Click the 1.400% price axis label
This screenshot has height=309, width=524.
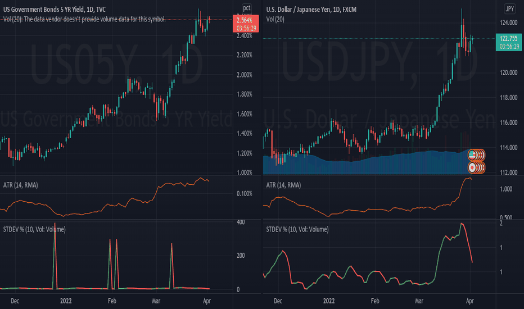[244, 134]
